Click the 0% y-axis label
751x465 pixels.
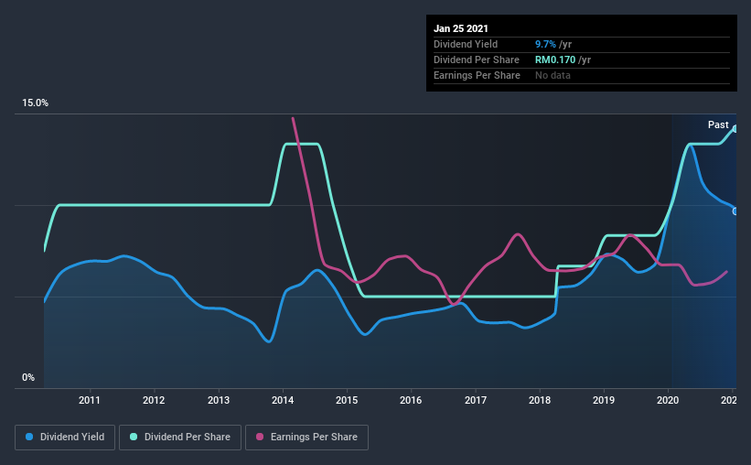point(28,378)
